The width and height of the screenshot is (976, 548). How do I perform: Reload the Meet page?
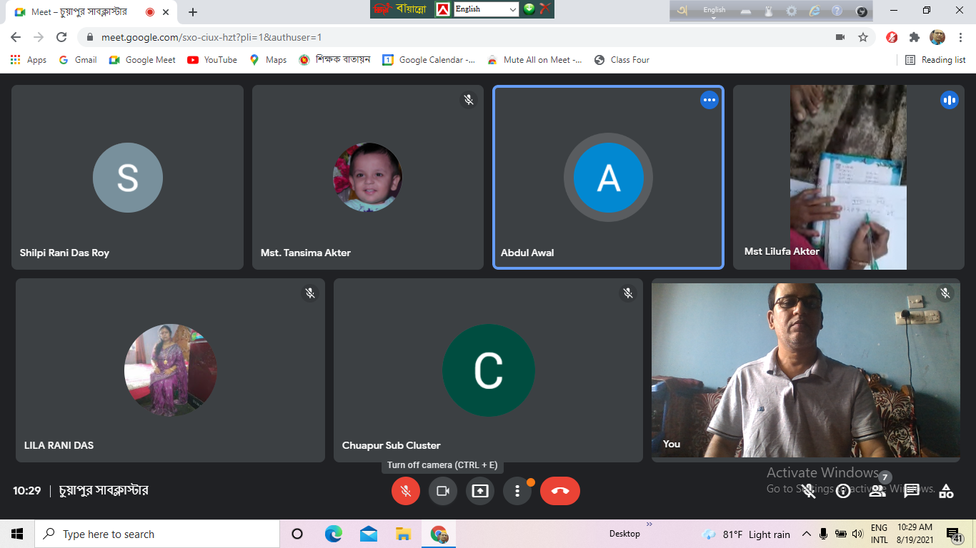[61, 37]
